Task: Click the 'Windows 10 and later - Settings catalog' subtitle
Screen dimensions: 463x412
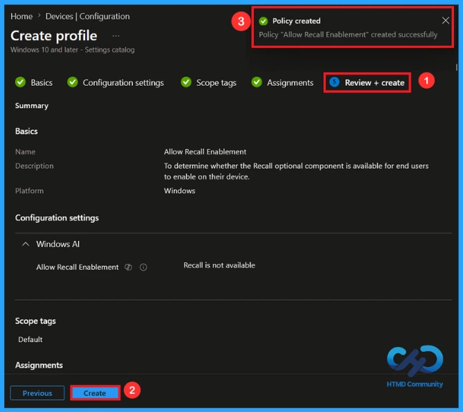Action: pyautogui.click(x=73, y=50)
